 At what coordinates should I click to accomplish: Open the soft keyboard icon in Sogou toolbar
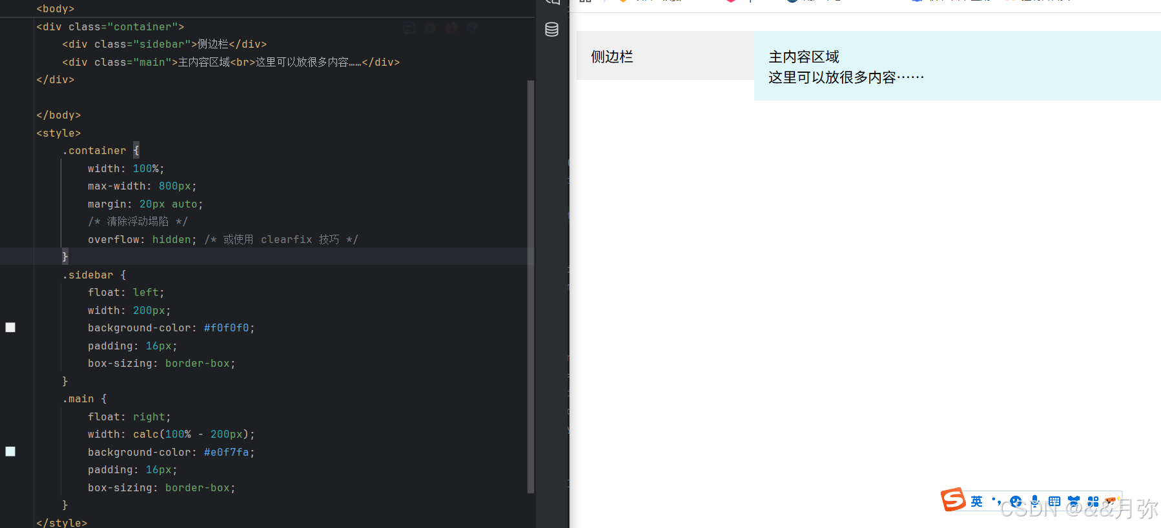[x=1054, y=502]
